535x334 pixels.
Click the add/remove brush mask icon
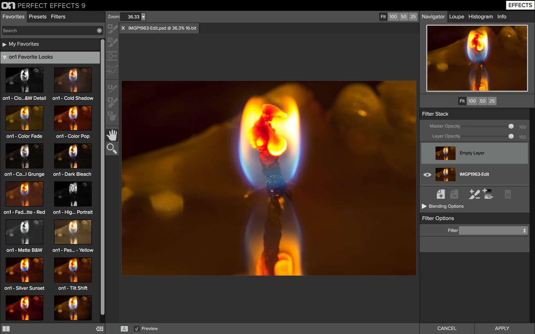click(x=474, y=194)
